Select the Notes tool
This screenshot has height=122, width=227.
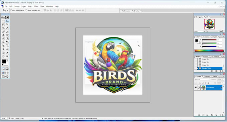point(3,53)
